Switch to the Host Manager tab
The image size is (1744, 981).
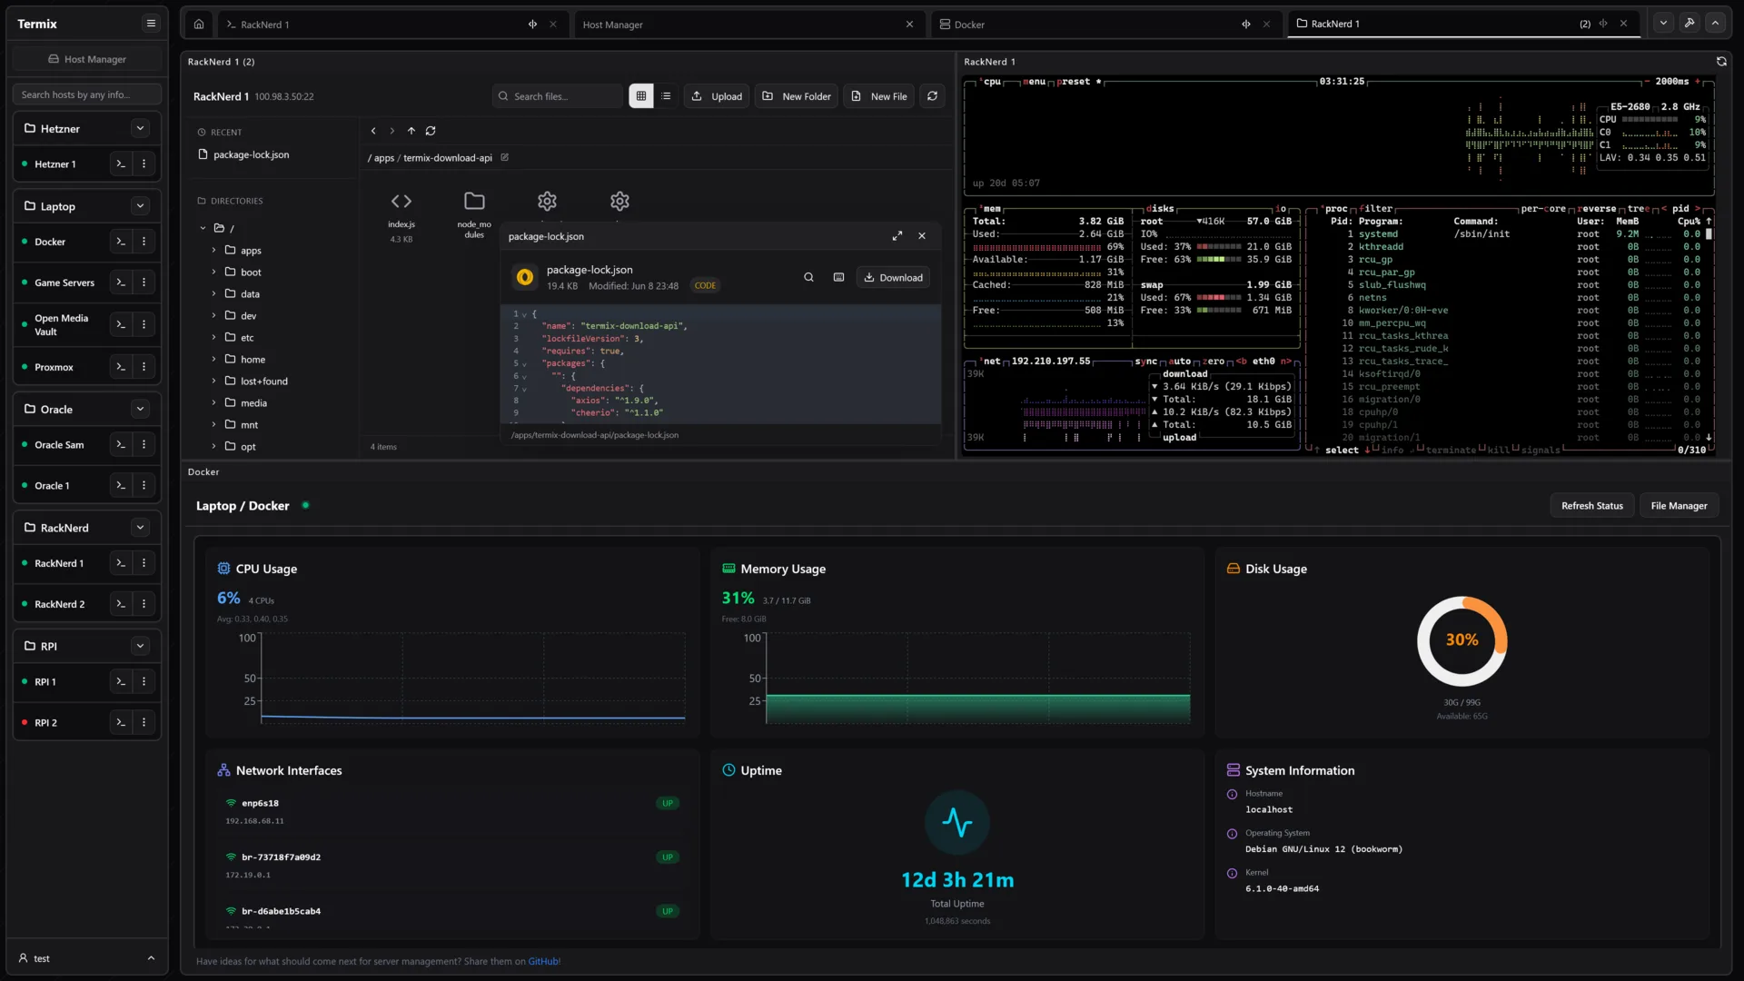point(614,25)
